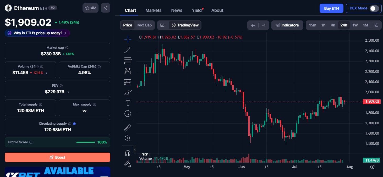
Task: Select the ruler measure tool
Action: [128, 128]
